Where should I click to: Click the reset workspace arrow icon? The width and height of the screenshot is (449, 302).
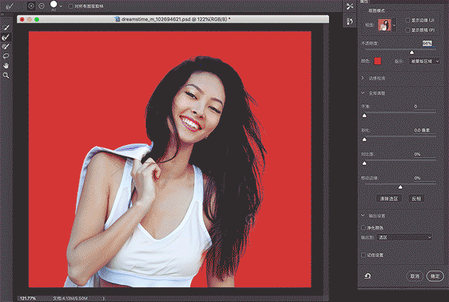pos(368,277)
